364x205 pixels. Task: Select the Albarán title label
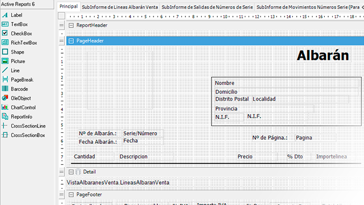pos(323,55)
